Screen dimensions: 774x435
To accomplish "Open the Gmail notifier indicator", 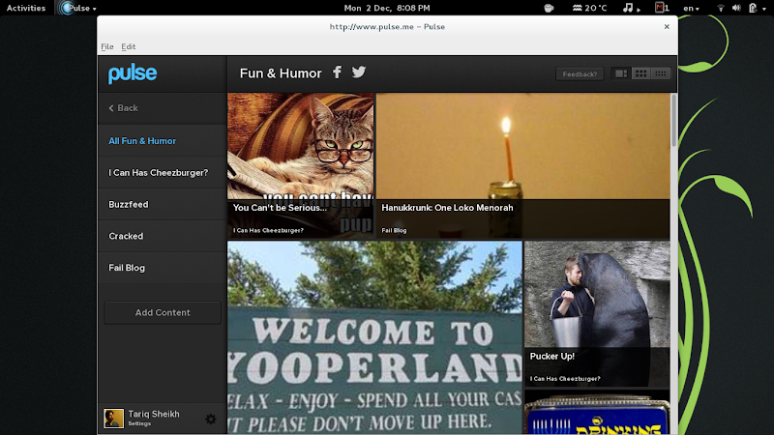I will pos(662,8).
